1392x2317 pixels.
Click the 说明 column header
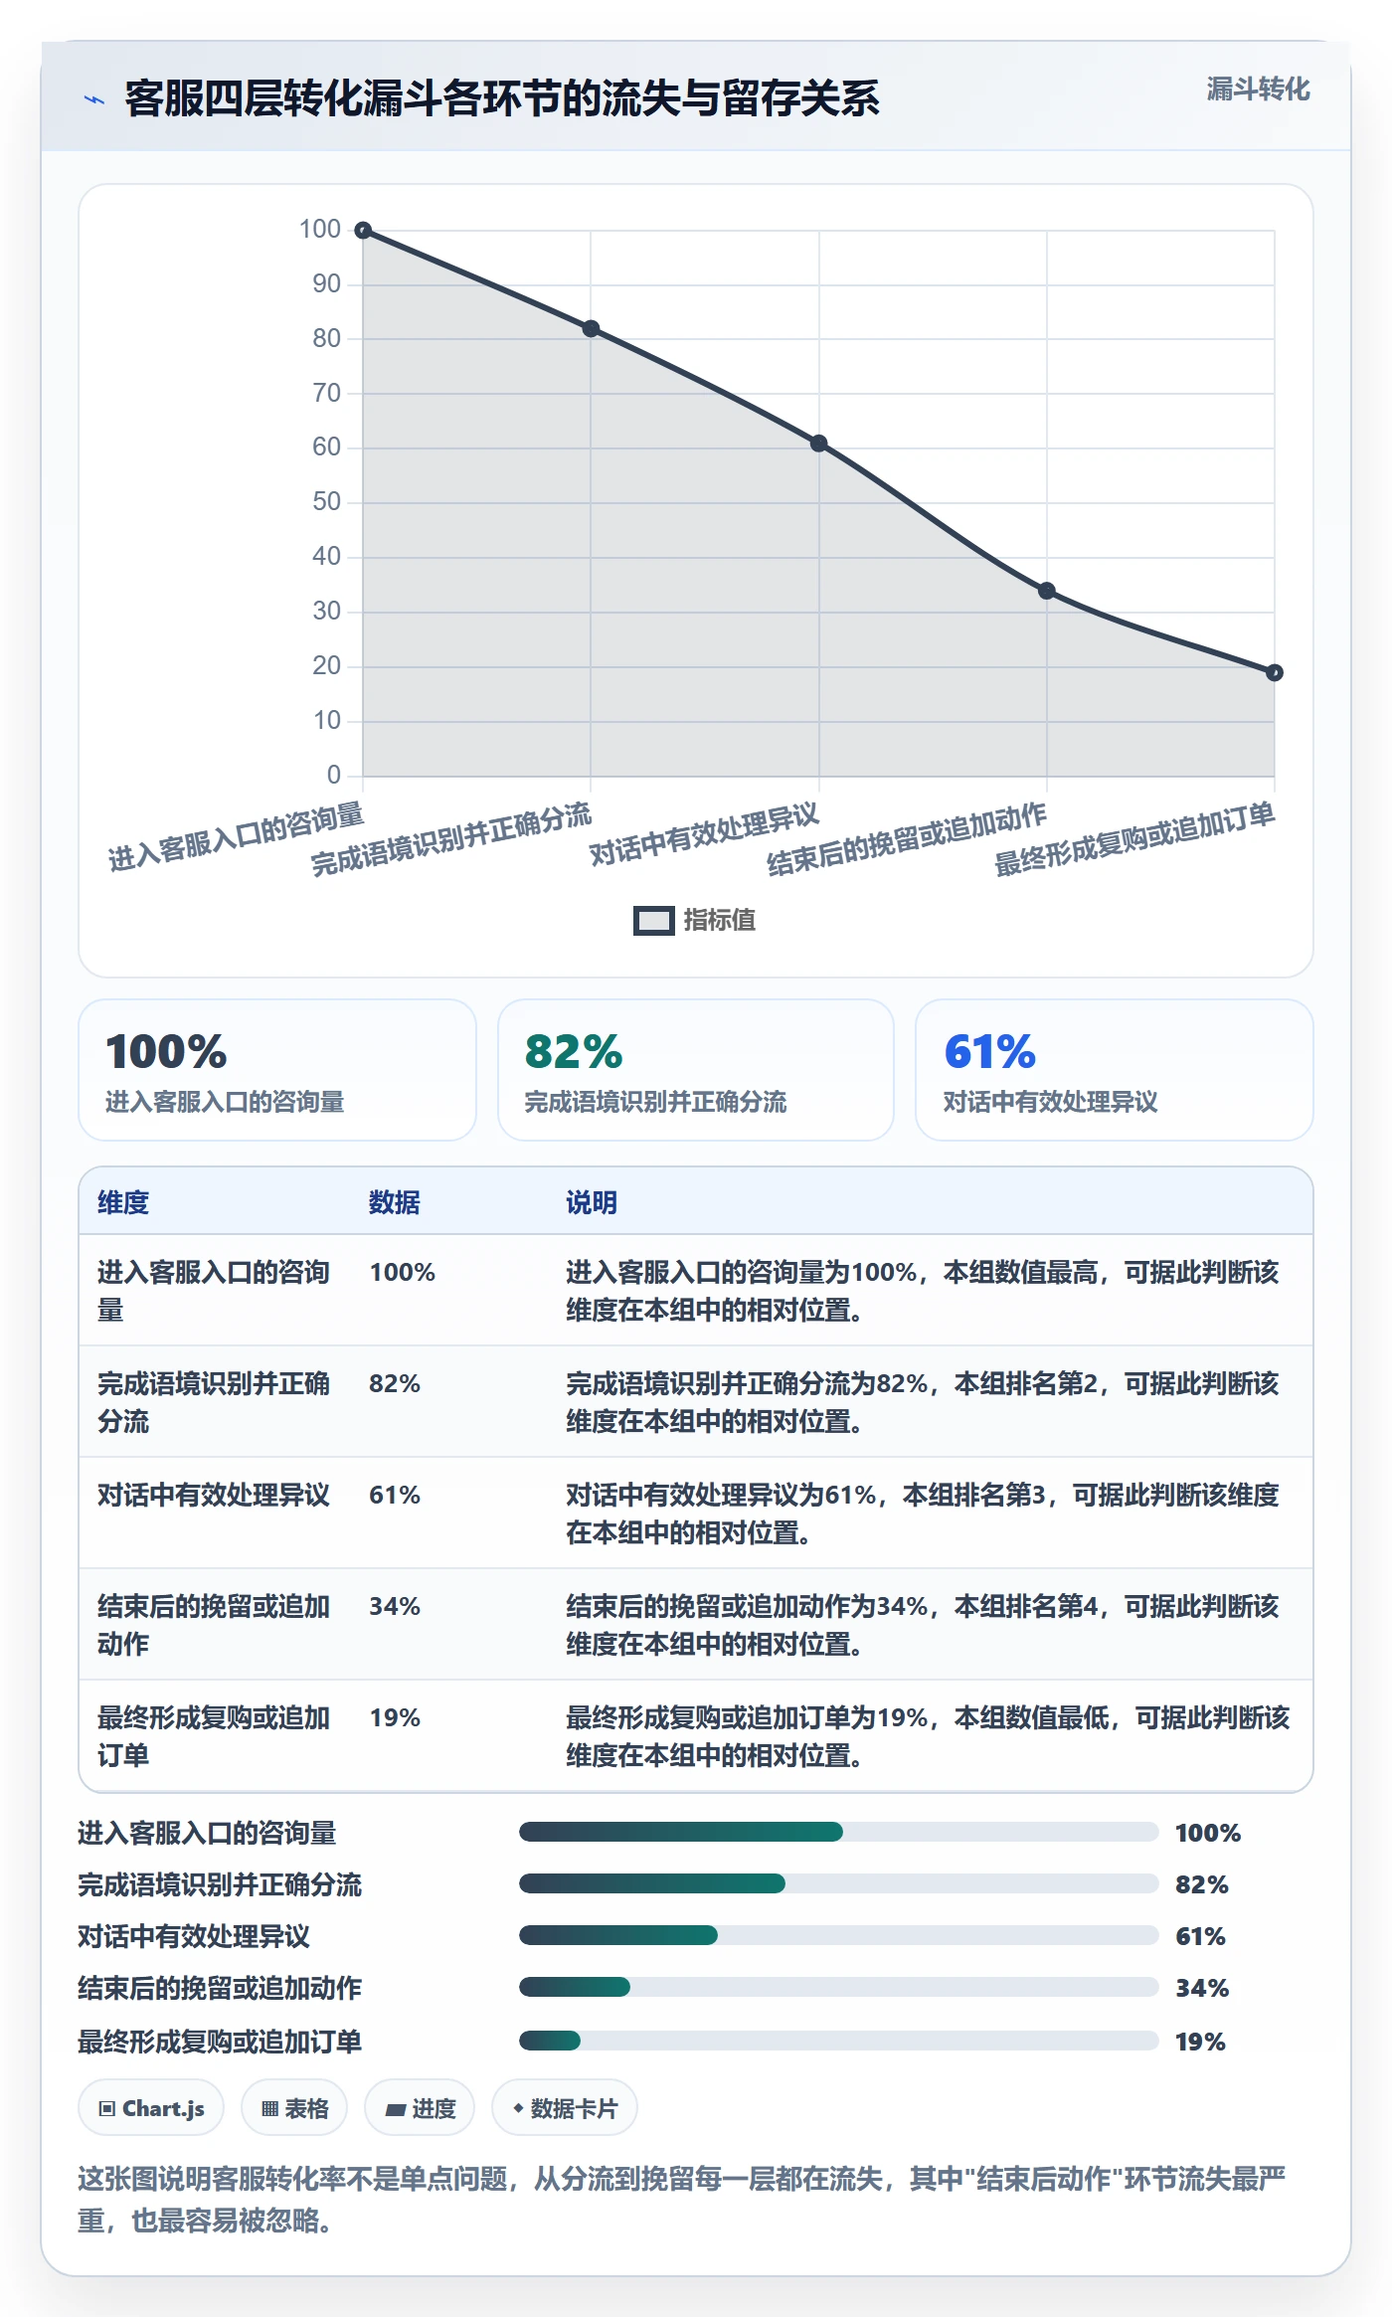tap(592, 1202)
